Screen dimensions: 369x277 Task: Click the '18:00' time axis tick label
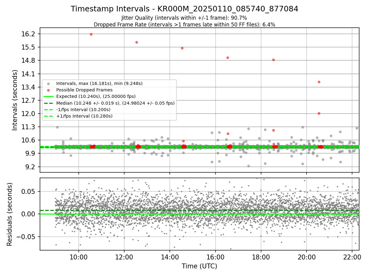[261, 257]
